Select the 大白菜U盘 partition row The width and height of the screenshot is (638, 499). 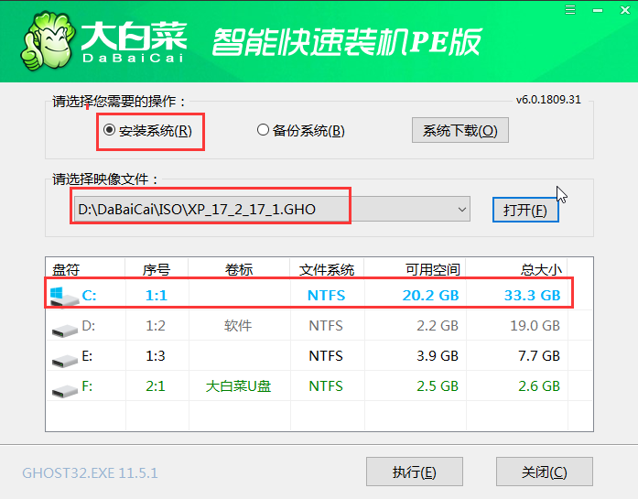click(238, 387)
